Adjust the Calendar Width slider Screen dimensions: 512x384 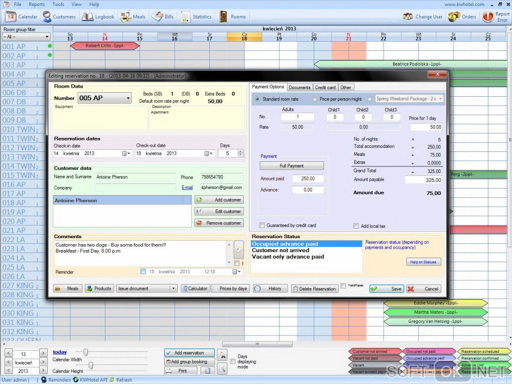pyautogui.click(x=86, y=352)
